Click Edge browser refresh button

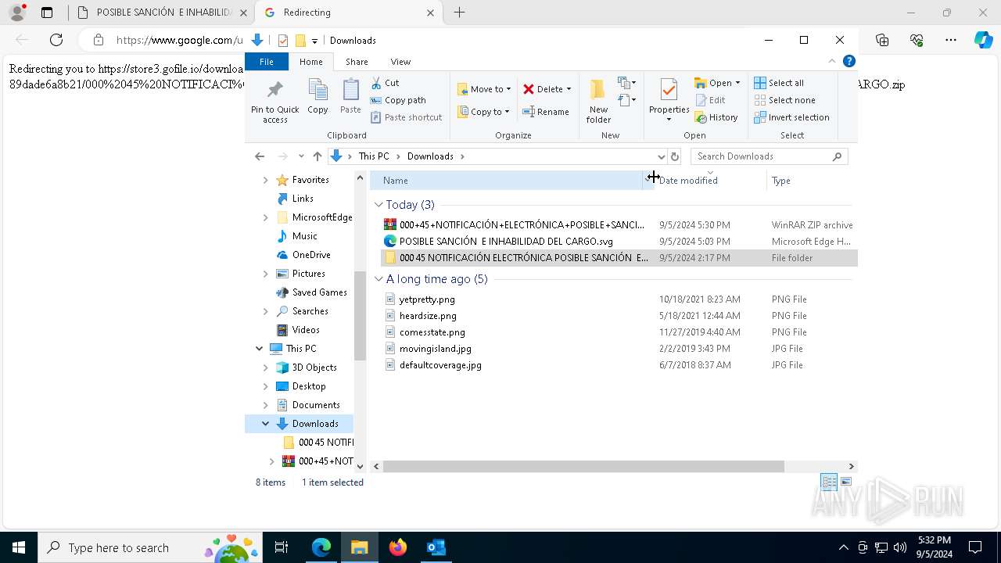56,40
